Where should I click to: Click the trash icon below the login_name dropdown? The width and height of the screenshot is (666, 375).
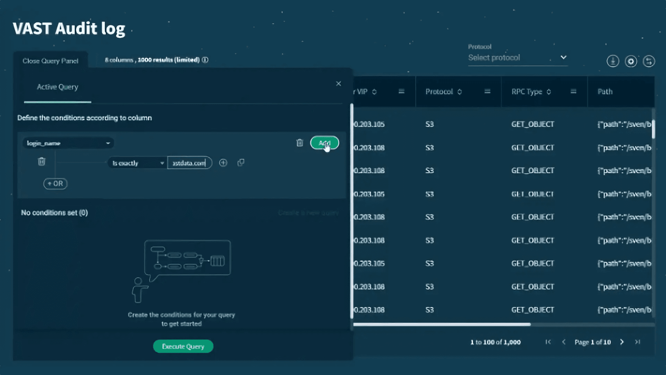42,161
